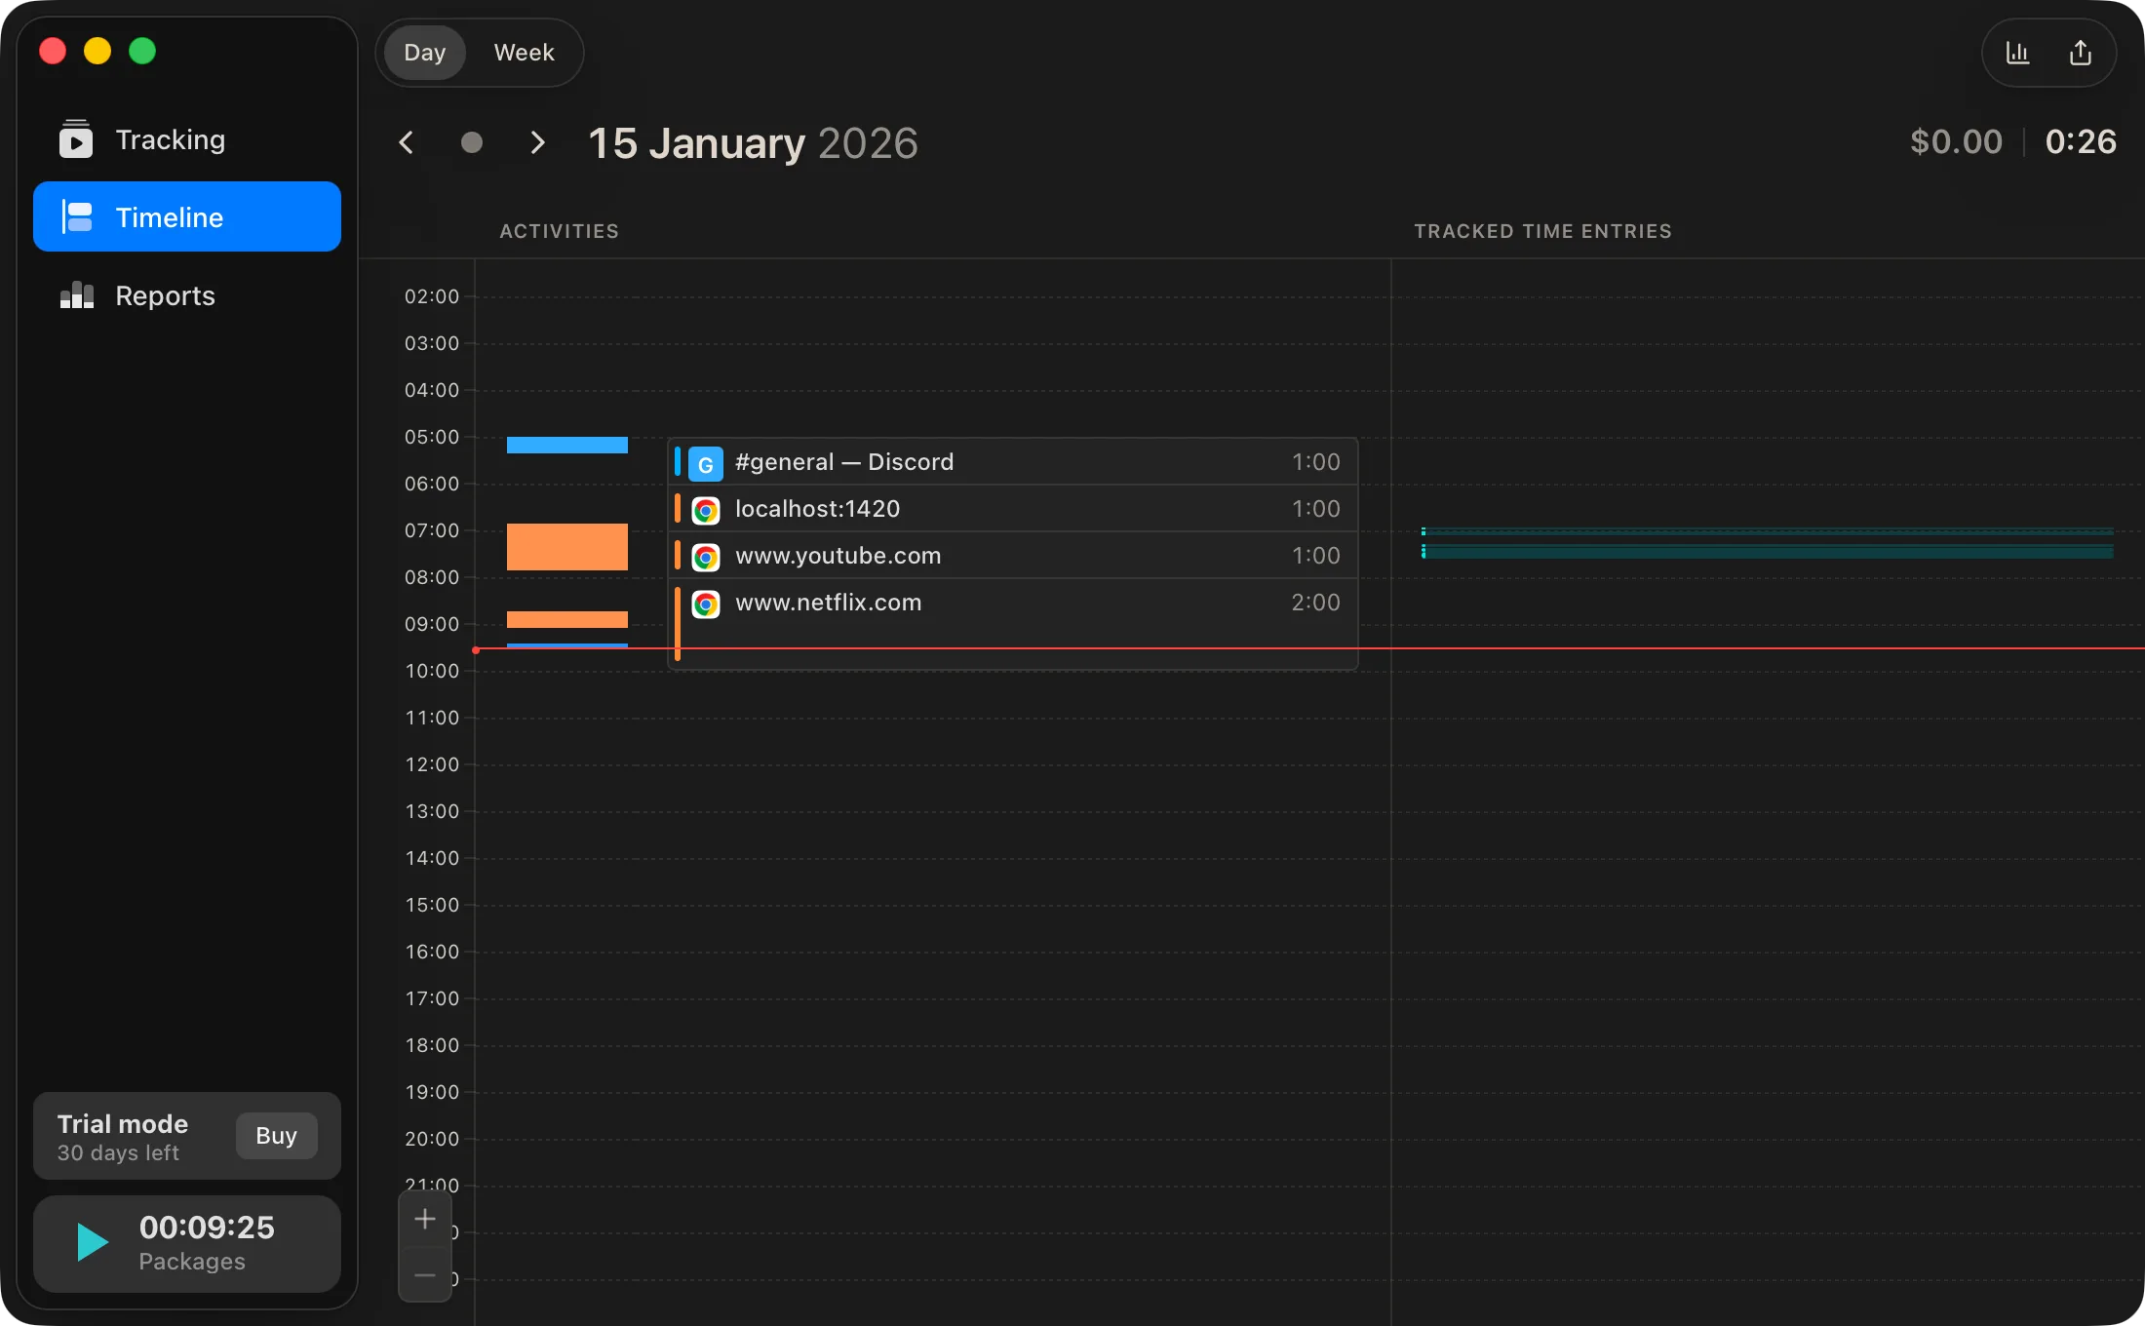Start timer with the play button
2145x1326 pixels.
tap(93, 1242)
